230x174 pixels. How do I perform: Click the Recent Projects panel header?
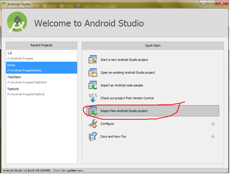tap(42, 45)
